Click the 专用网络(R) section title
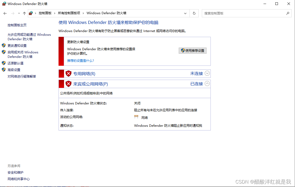Screen dimensions: 295x187 pos(84,74)
